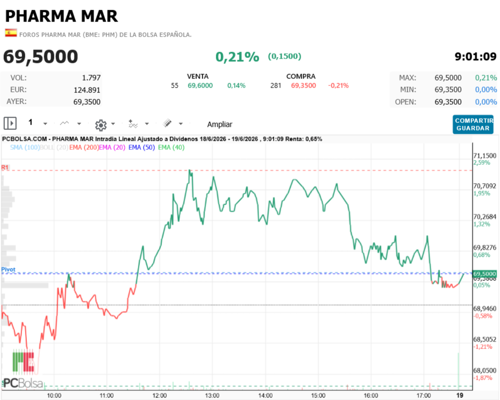This screenshot has height=400, width=500.
Task: Click the 0,21% change percentage in header
Action: click(237, 57)
